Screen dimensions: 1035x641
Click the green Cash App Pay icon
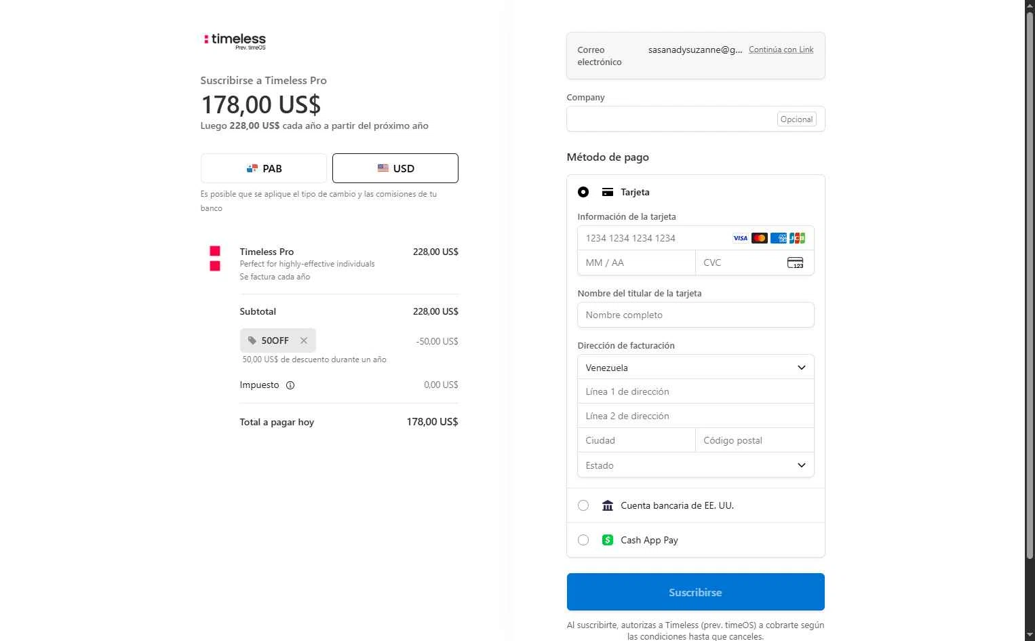point(608,540)
